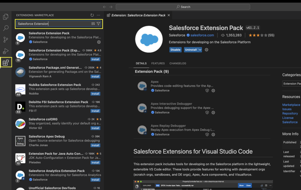The height and width of the screenshot is (190, 301).
Task: Open manage gear on Apex row
Action: click(x=213, y=91)
